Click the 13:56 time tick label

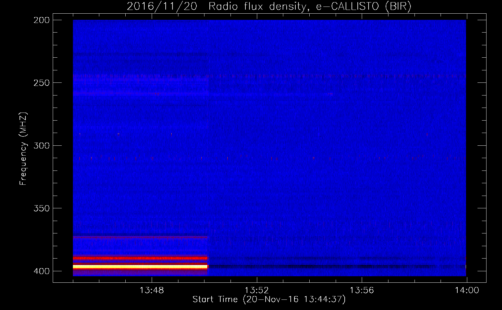pos(362,290)
